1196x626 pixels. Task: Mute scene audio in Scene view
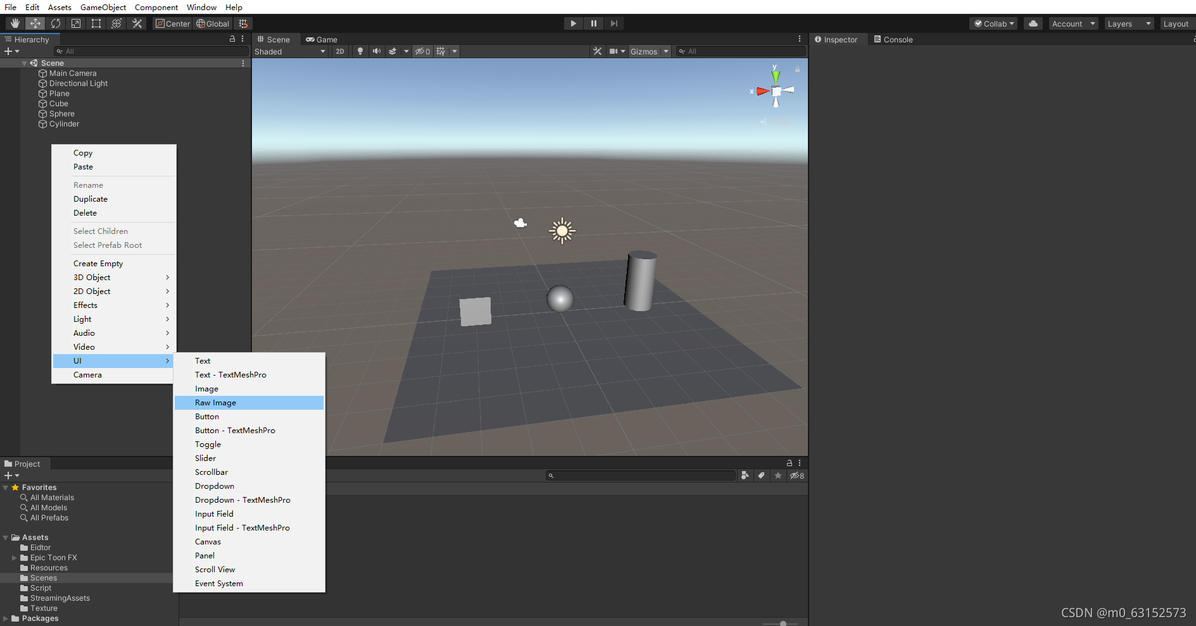click(376, 51)
